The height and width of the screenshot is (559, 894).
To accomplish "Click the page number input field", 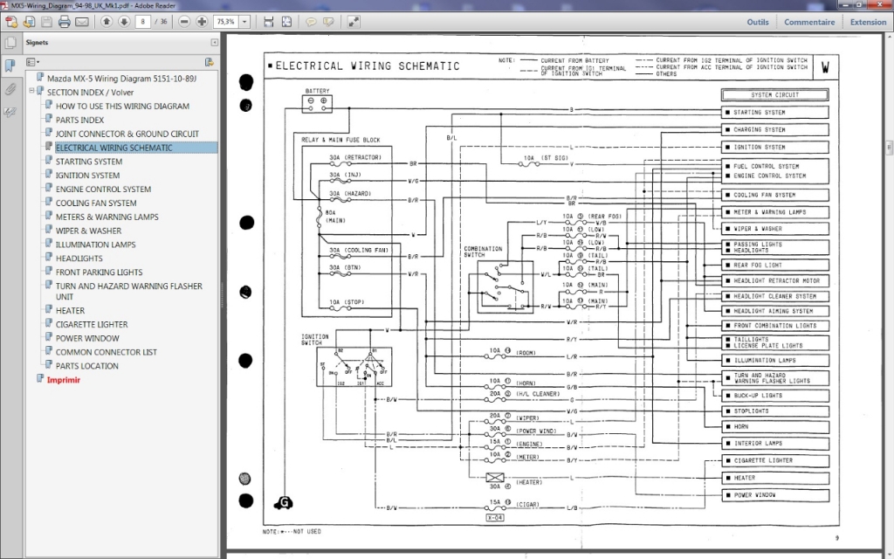I will (142, 22).
